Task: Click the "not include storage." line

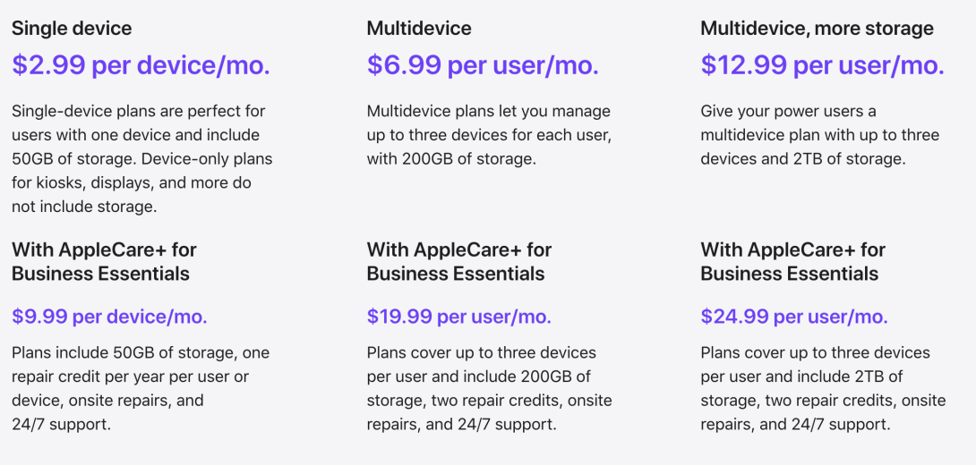Action: point(84,207)
